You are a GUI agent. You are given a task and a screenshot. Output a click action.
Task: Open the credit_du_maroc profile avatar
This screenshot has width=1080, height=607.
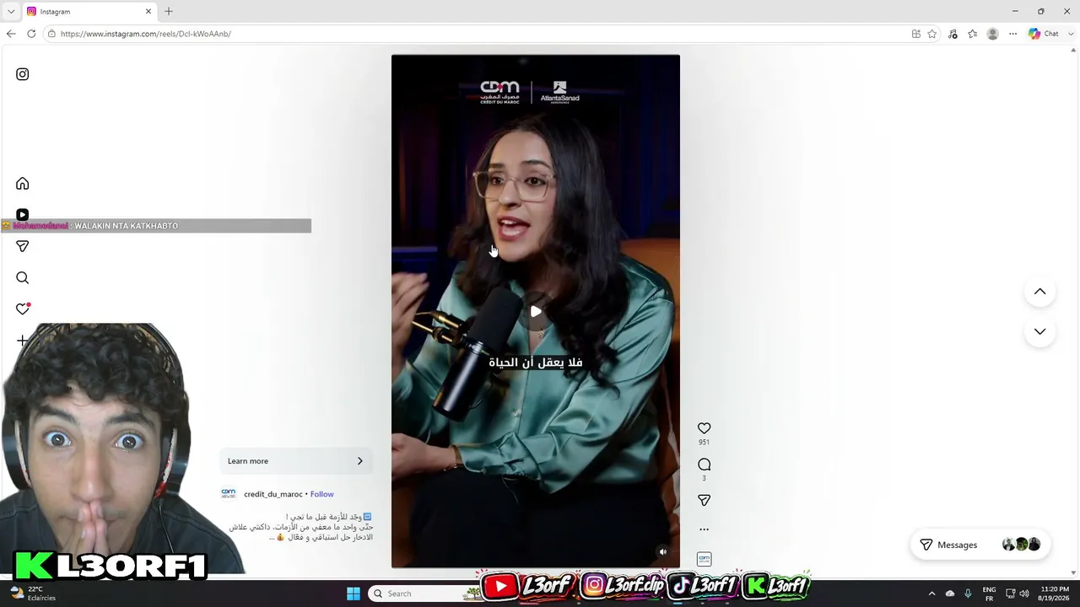228,493
